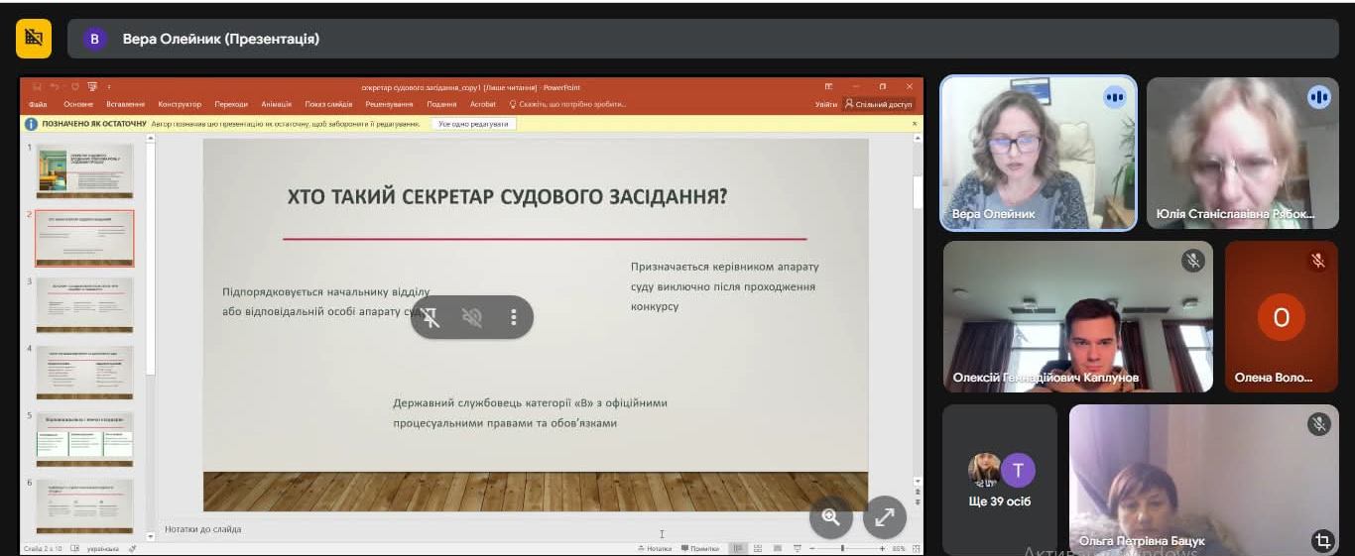Open the Файл menu tab
Image resolution: width=1355 pixels, height=556 pixels.
pyautogui.click(x=39, y=104)
